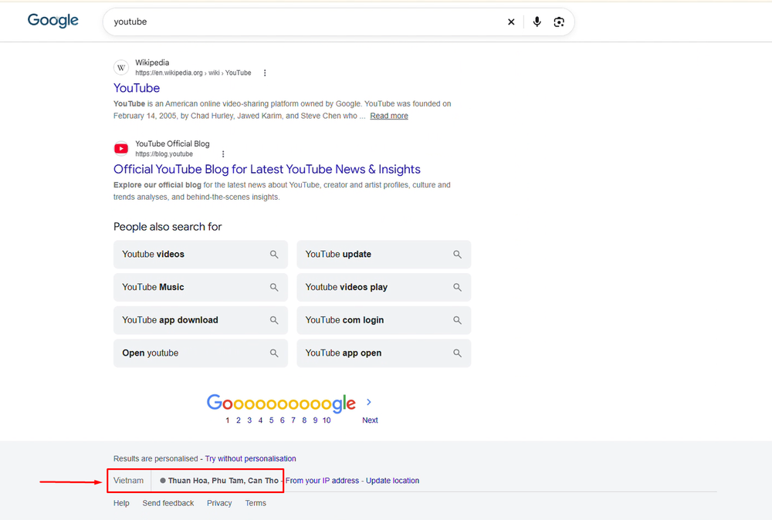Screen dimensions: 772x520
Task: Click From your IP address link
Action: tap(323, 481)
